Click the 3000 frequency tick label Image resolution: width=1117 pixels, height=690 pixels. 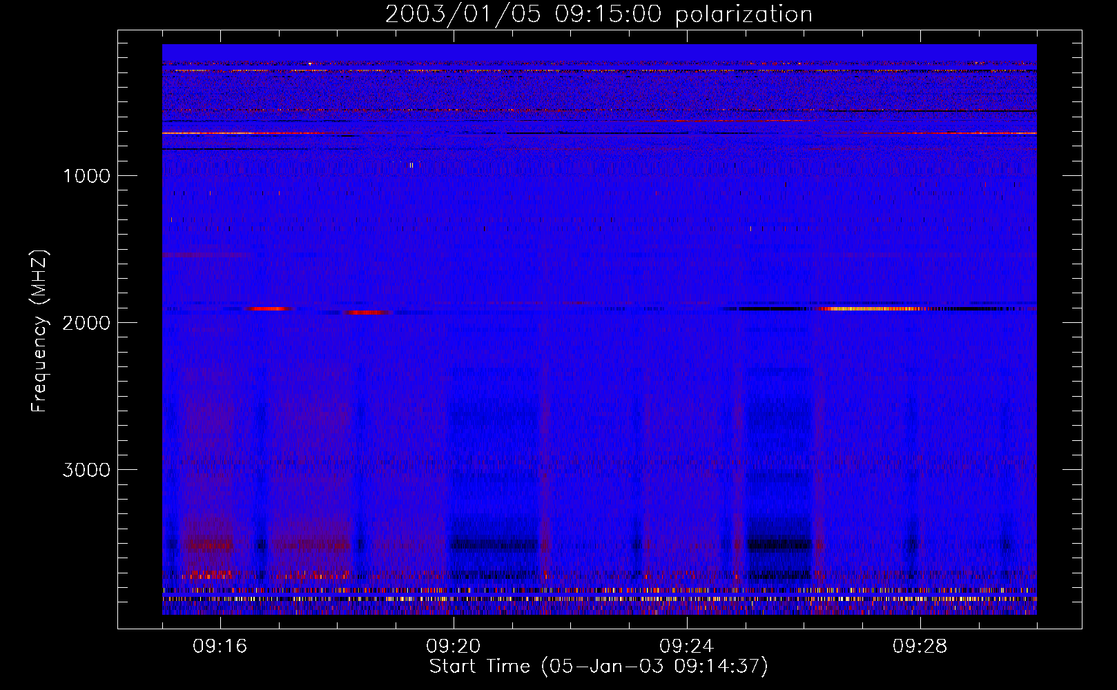click(86, 470)
